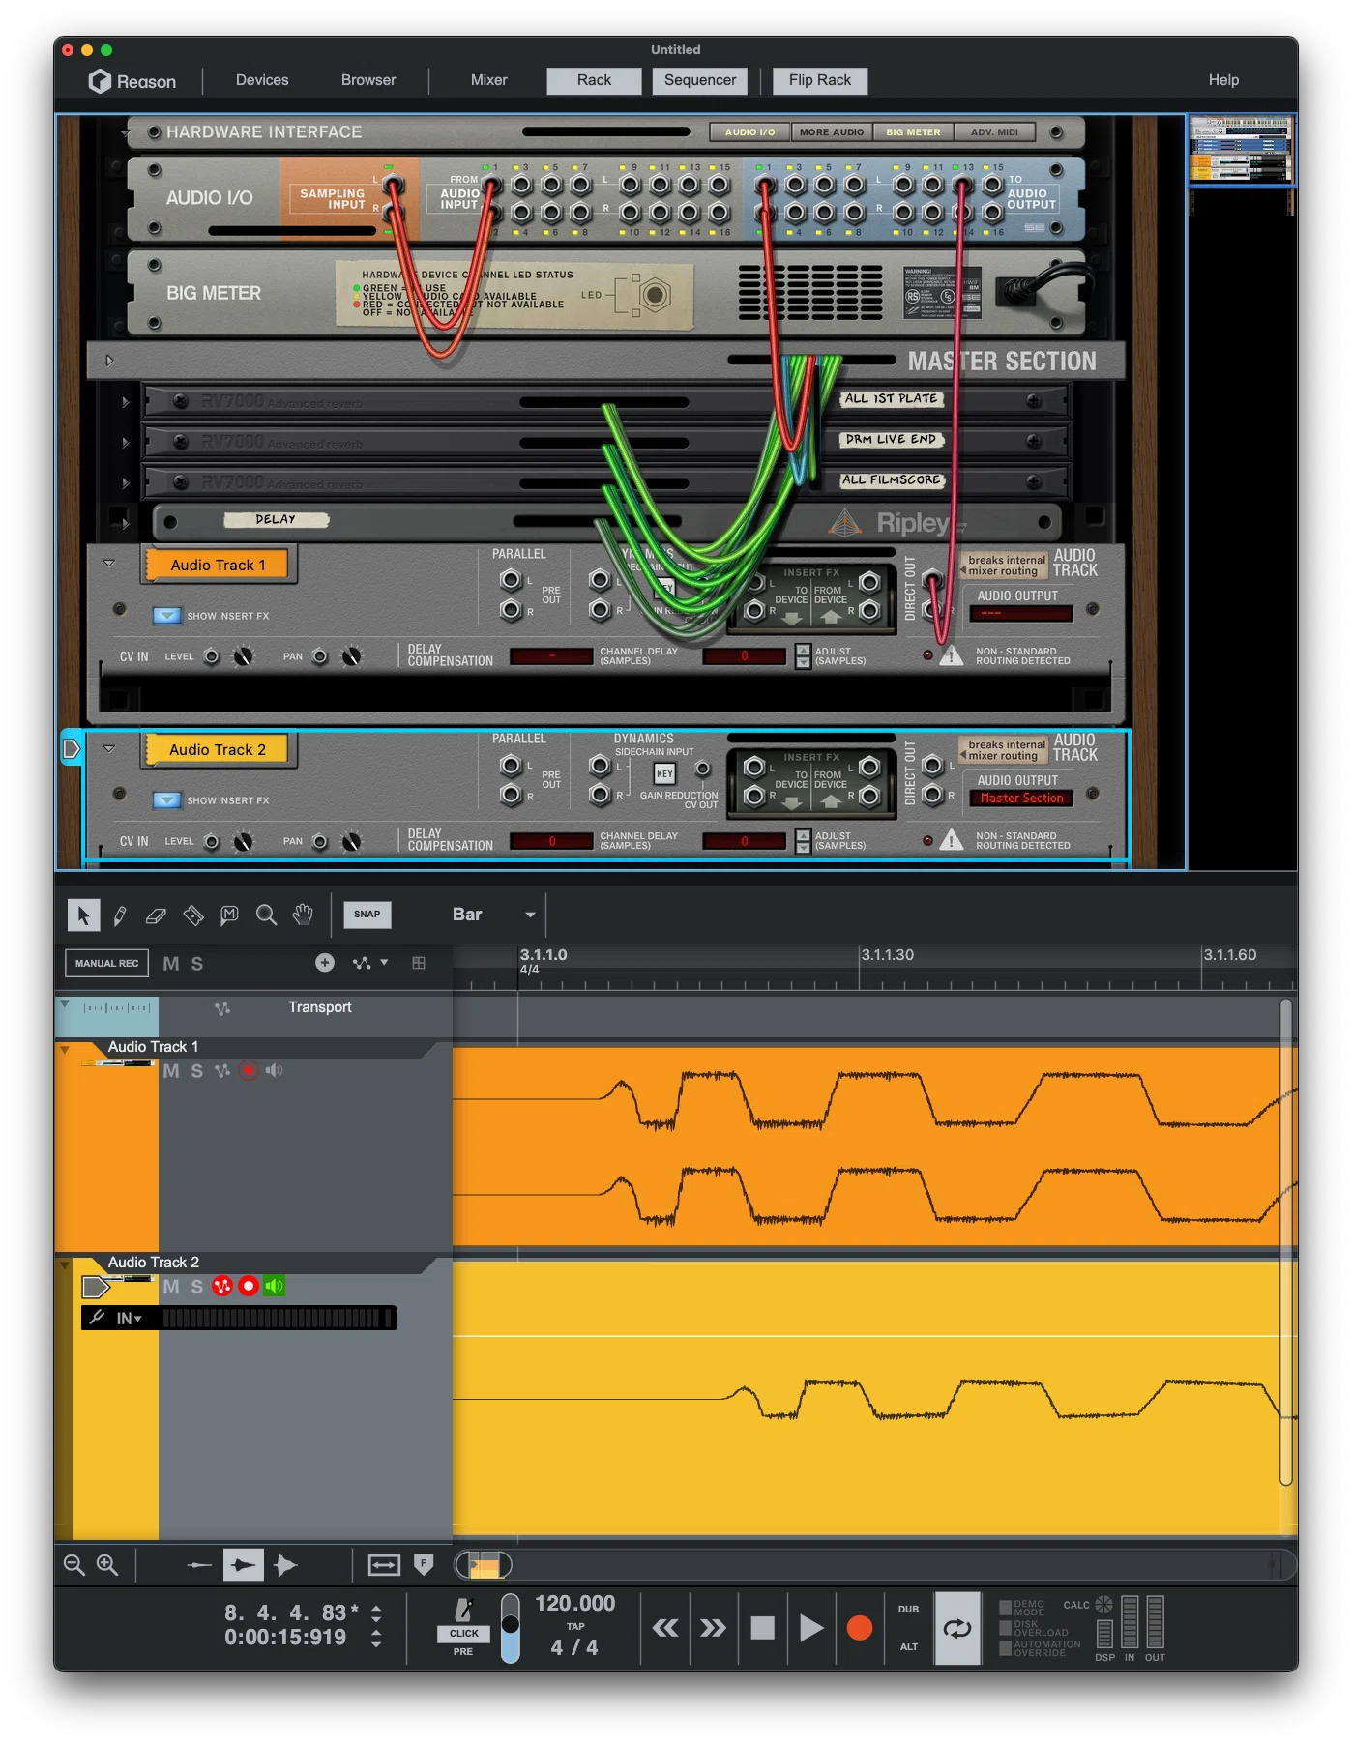Start playback with the Play button
This screenshot has width=1352, height=1743.
[811, 1628]
